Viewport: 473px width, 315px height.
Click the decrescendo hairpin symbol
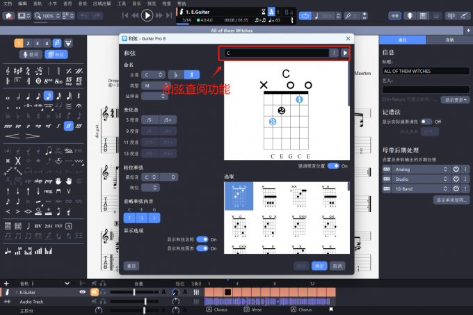(32, 136)
